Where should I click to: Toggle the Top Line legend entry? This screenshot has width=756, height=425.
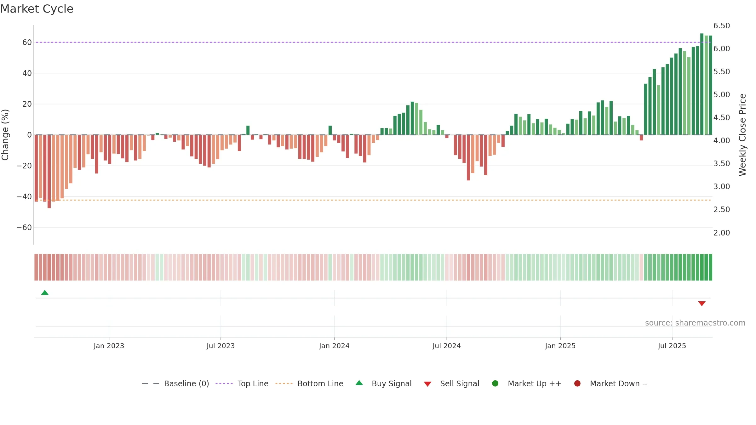pyautogui.click(x=242, y=383)
